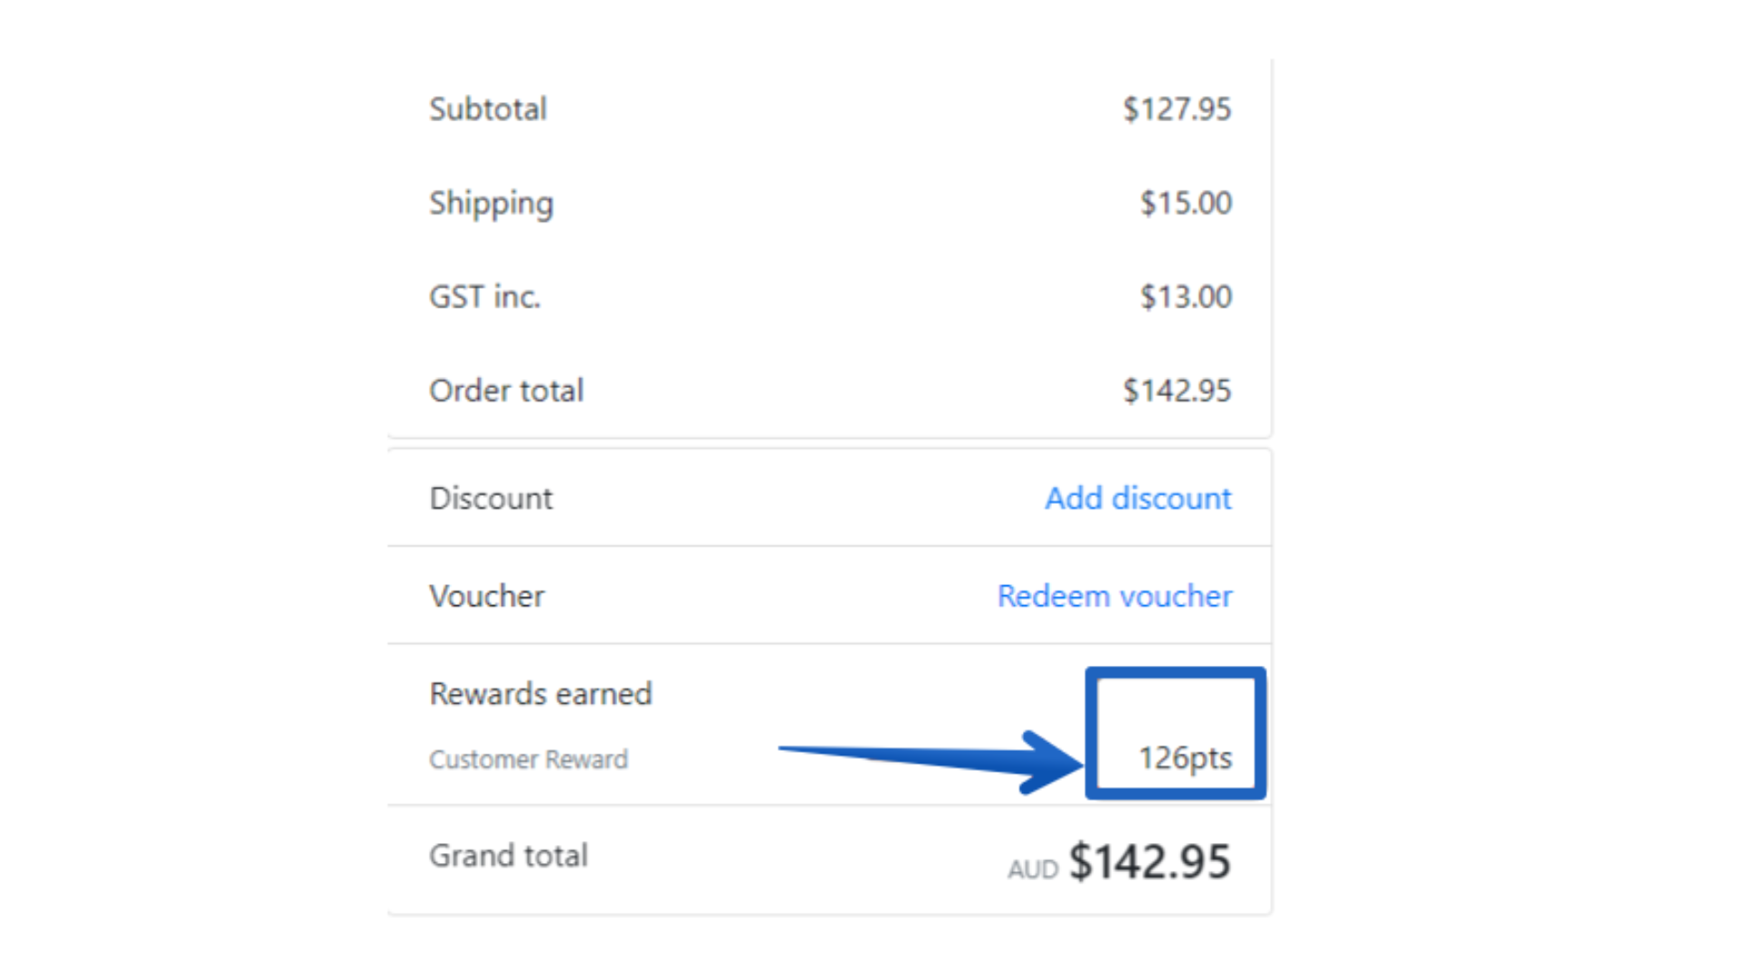Click the Voucher row label
Image resolution: width=1738 pixels, height=977 pixels.
click(x=487, y=596)
